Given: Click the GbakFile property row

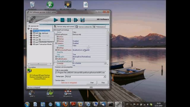Looking at the screenshot, I should click(x=80, y=52).
